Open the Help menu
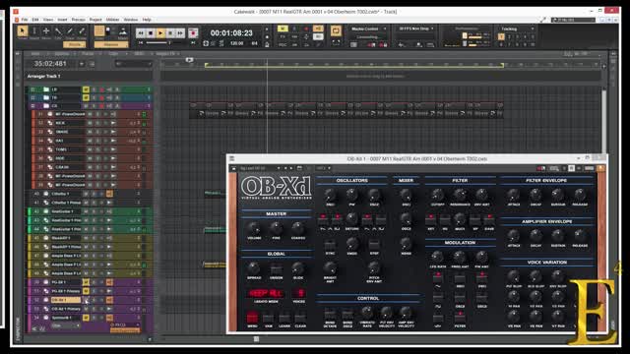The image size is (630, 354). (x=147, y=20)
